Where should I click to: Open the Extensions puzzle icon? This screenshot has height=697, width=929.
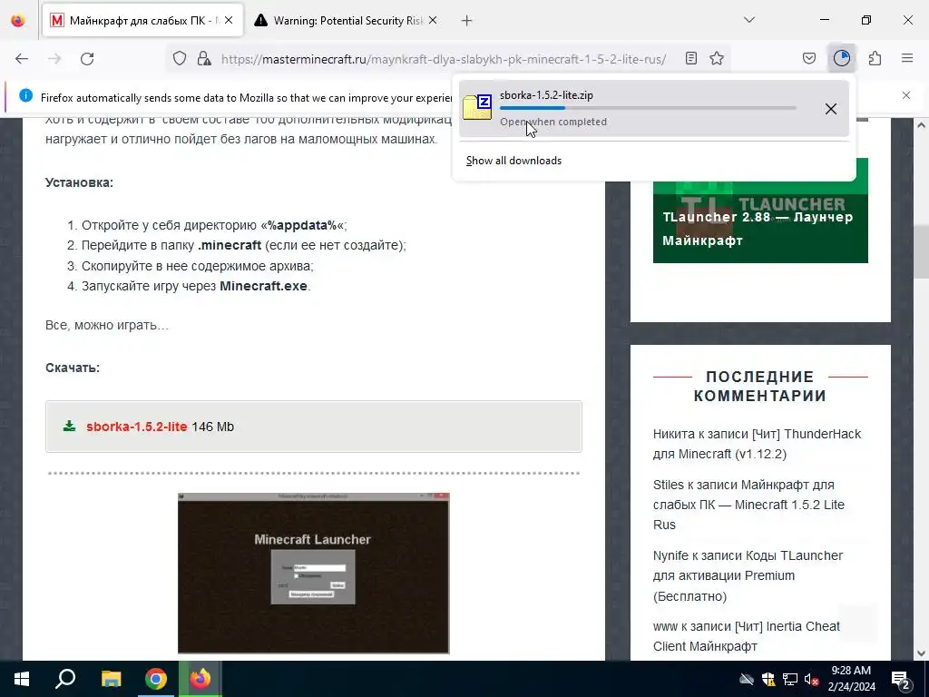click(875, 58)
